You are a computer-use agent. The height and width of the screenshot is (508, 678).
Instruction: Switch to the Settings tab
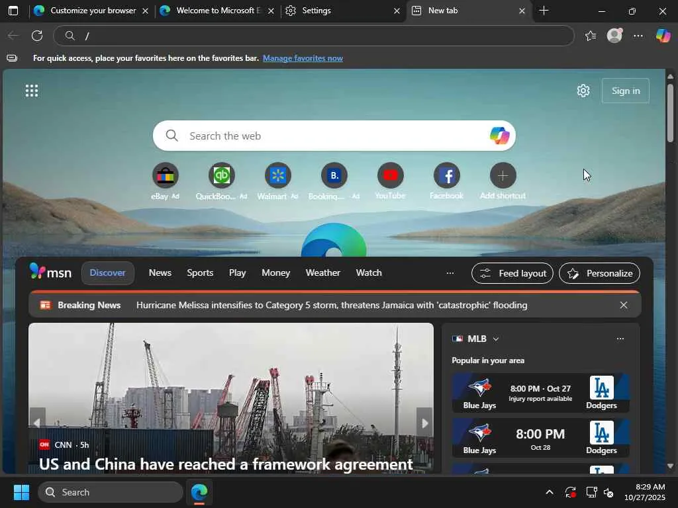click(x=337, y=11)
